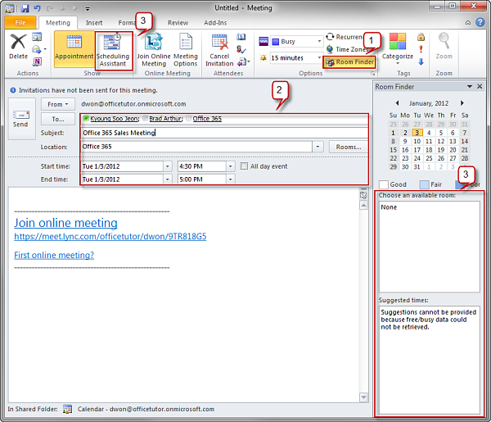
Task: Open the Scheduling Assistant
Action: [x=113, y=50]
